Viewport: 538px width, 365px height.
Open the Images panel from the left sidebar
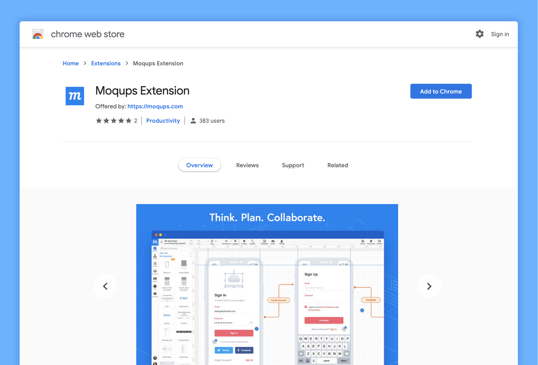click(155, 279)
